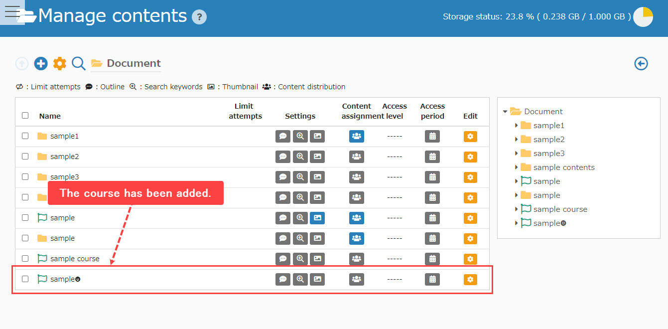This screenshot has height=329, width=668.
Task: Tick the select-all checkbox in header
Action: point(25,116)
